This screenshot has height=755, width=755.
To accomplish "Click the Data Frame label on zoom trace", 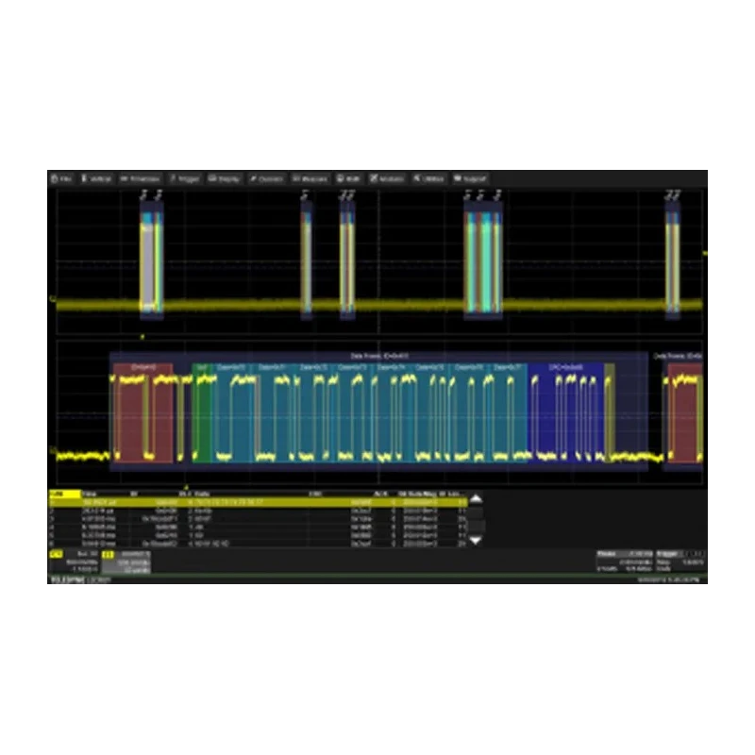I will (379, 357).
